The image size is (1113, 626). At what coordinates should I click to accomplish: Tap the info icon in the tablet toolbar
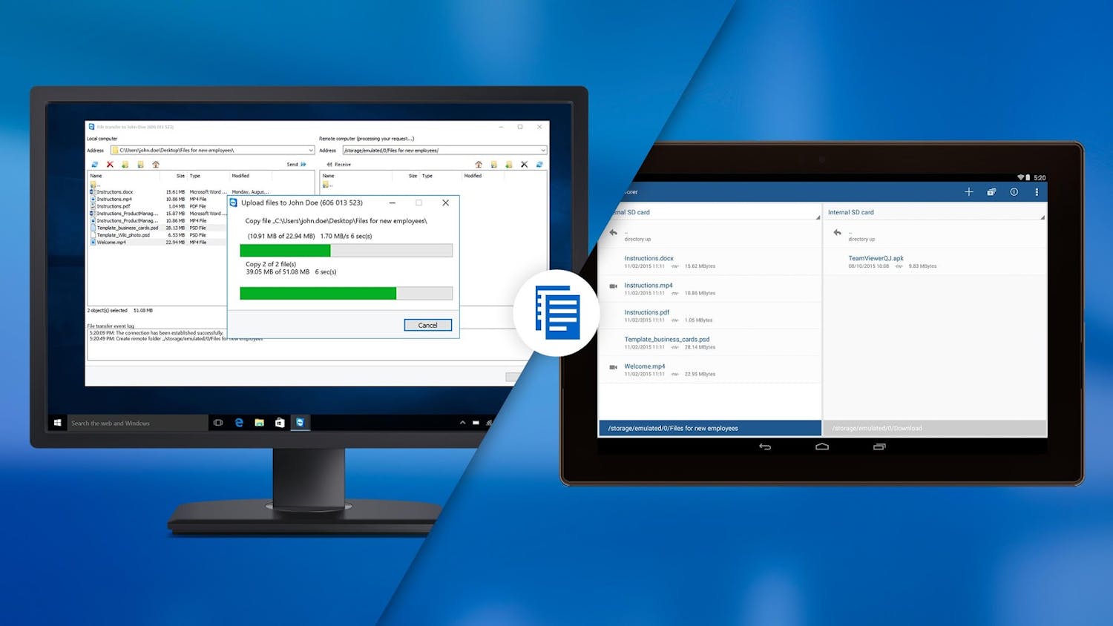(1014, 191)
